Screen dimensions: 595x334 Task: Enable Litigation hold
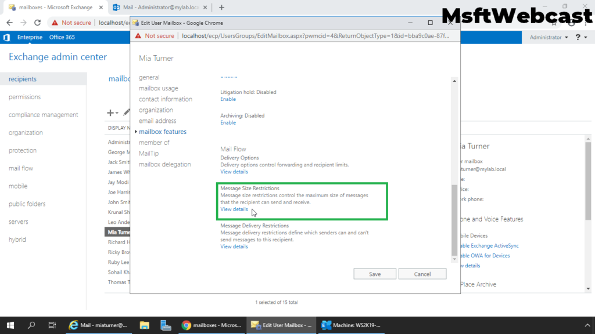point(228,99)
